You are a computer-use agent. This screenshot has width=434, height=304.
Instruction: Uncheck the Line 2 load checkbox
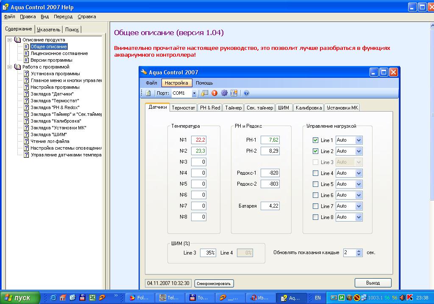(x=315, y=151)
